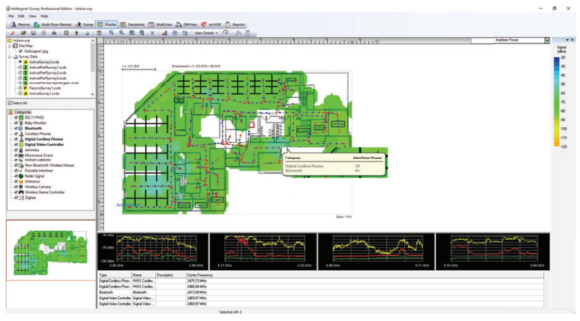This screenshot has height=321, width=580.
Task: Close the Signal legend panel
Action: point(572,40)
